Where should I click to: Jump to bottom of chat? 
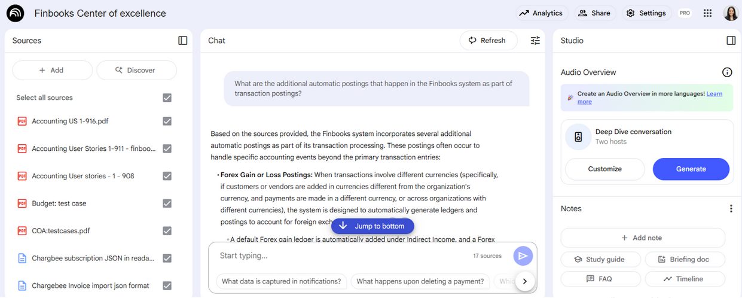point(372,226)
